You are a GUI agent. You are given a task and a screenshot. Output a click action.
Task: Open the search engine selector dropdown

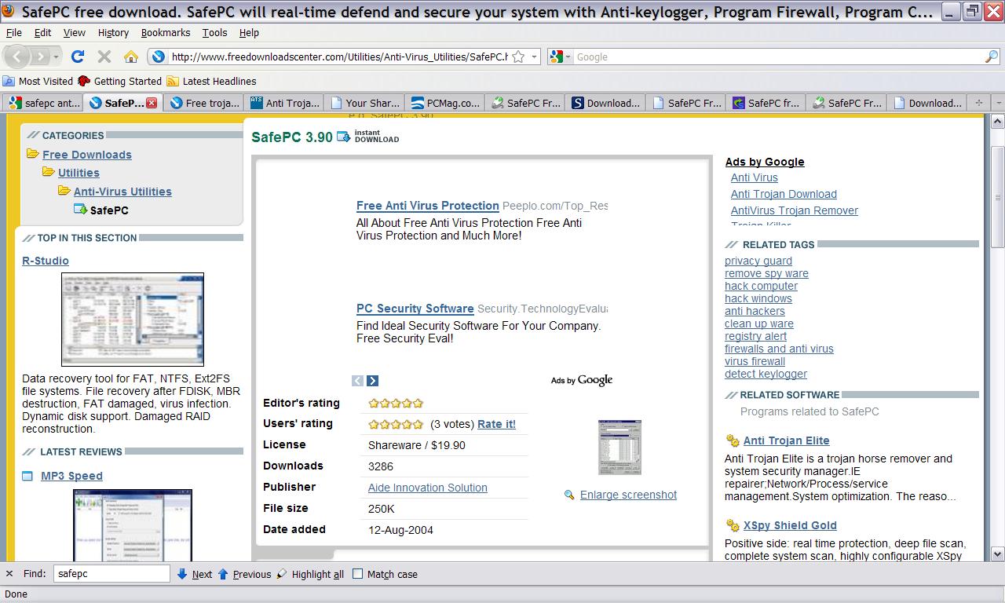coord(568,57)
